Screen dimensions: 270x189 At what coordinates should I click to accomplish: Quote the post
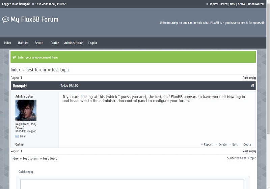(247, 144)
